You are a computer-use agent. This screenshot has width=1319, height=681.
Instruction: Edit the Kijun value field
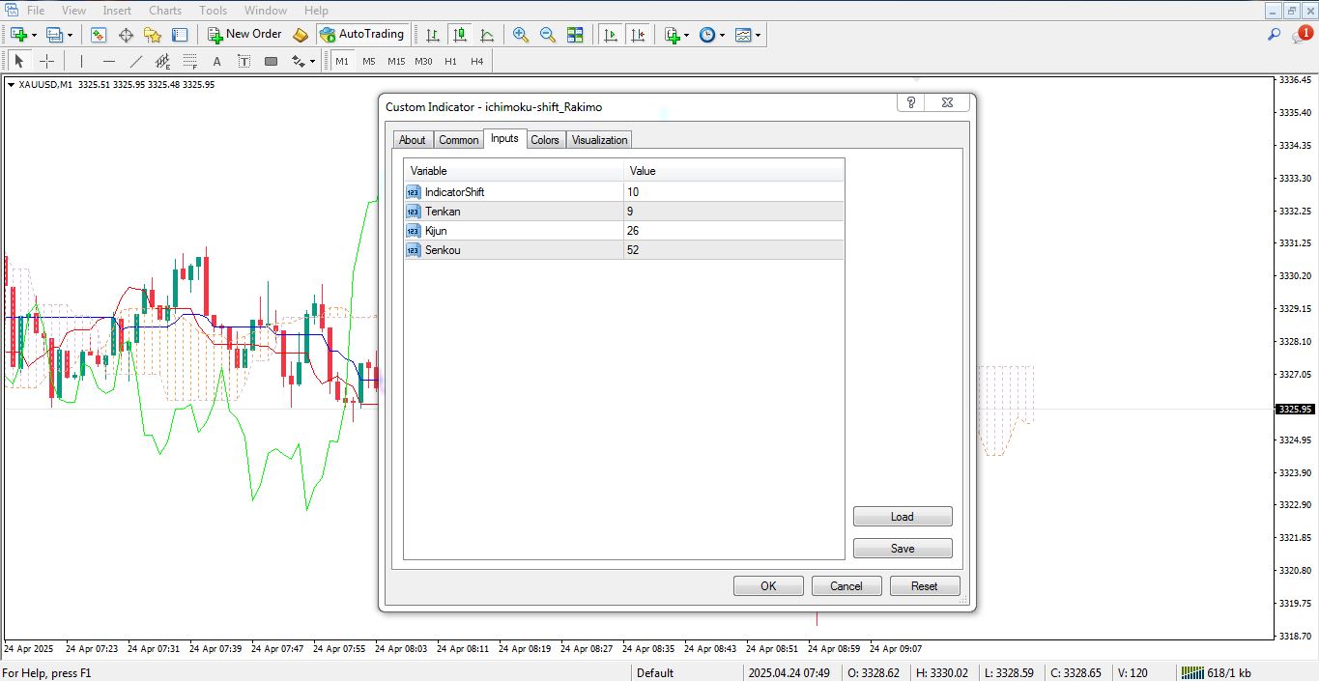pos(733,231)
